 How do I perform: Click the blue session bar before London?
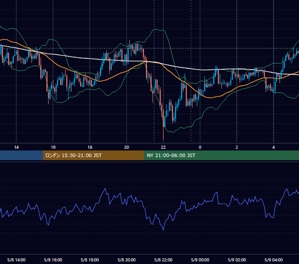pyautogui.click(x=22, y=155)
